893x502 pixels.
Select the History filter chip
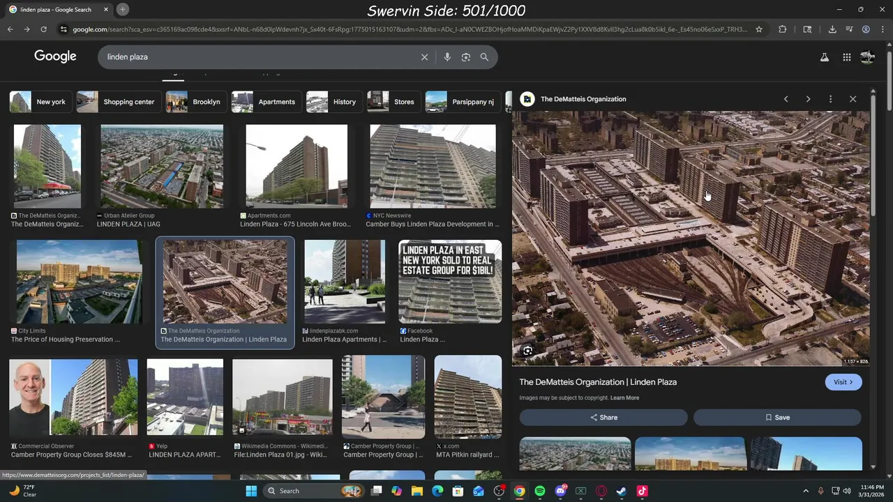coord(333,102)
